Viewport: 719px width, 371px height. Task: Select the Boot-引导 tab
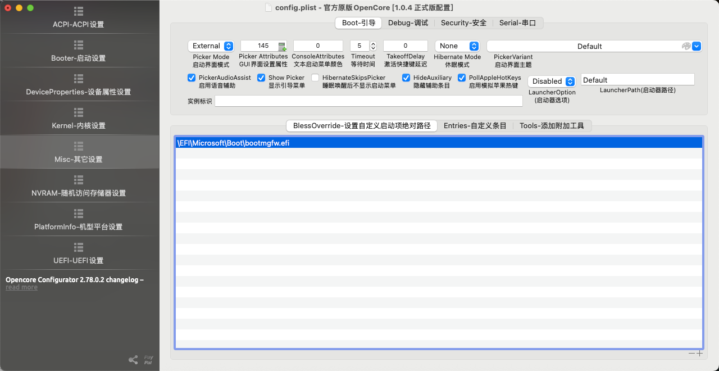[358, 23]
